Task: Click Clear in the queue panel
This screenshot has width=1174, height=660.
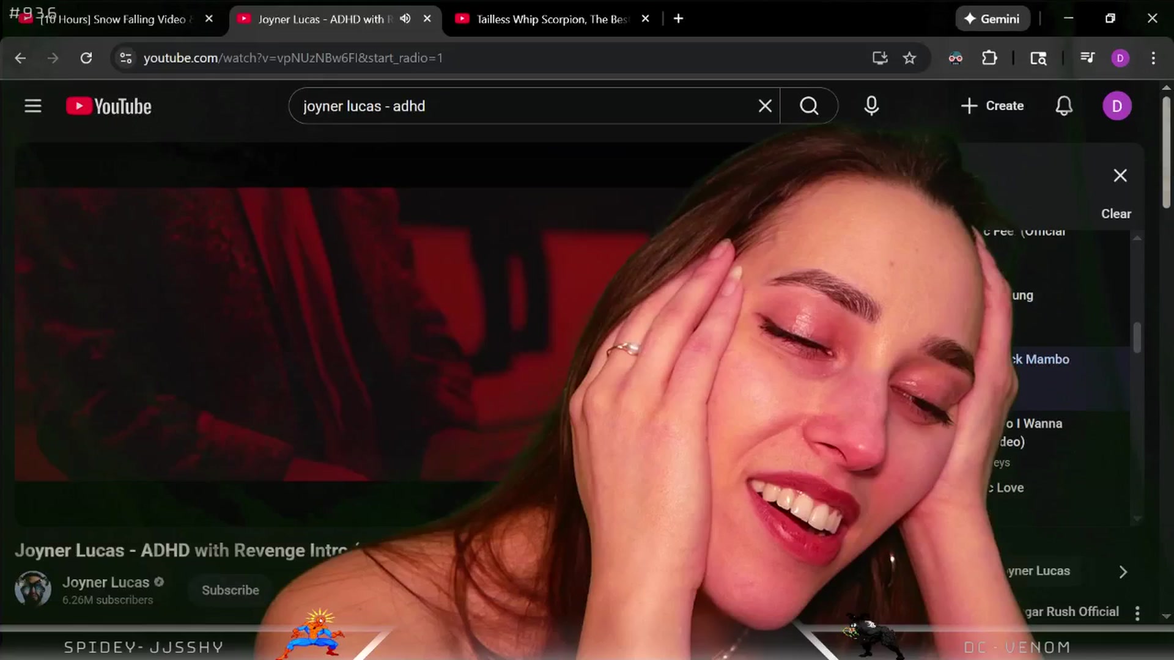Action: (x=1116, y=214)
